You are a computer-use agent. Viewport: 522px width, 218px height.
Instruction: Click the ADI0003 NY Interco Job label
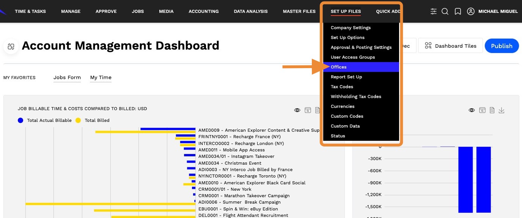coord(245,170)
